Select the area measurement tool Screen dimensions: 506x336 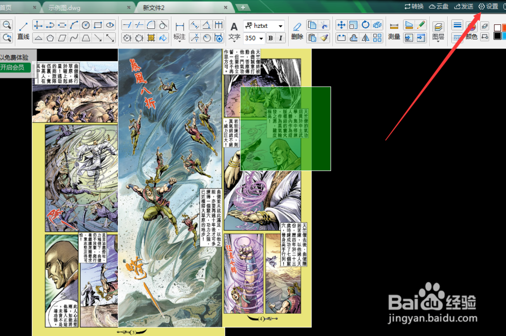tap(409, 25)
